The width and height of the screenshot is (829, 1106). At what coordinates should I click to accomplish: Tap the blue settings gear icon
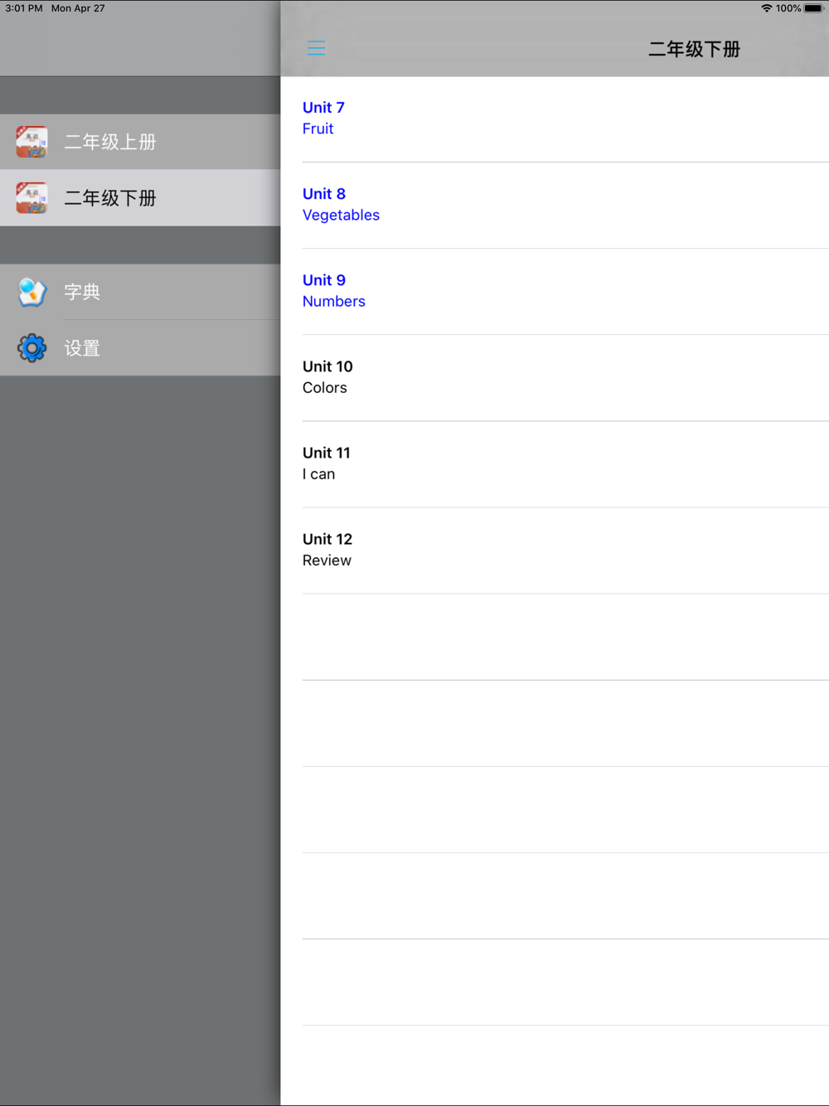tap(32, 348)
